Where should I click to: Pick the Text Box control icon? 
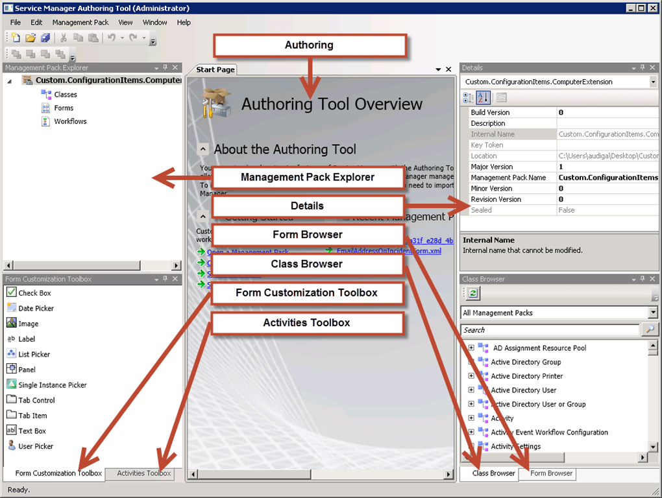(x=12, y=430)
